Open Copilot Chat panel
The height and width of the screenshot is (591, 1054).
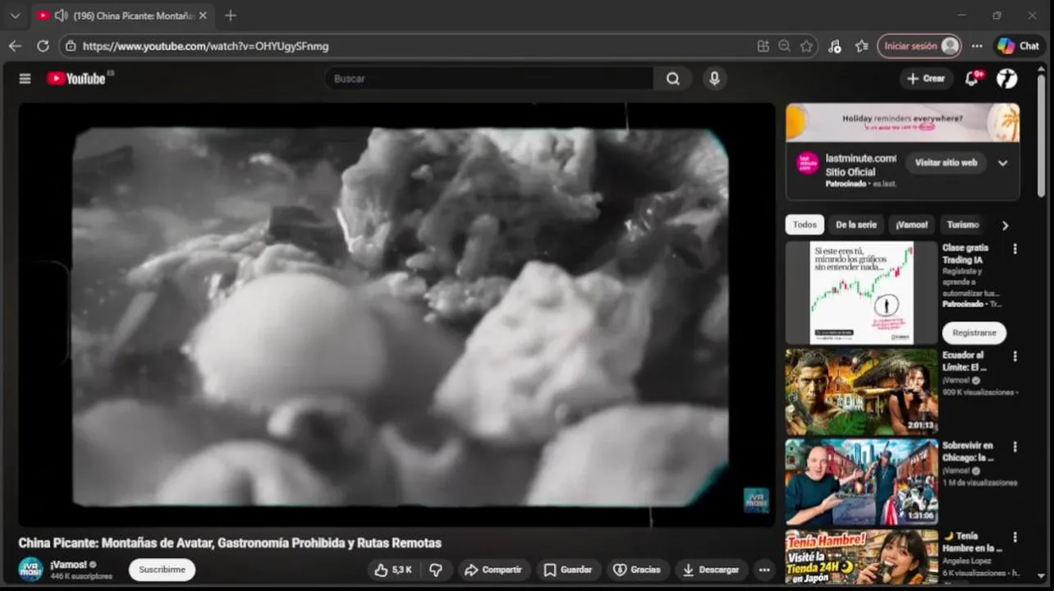(x=1018, y=46)
